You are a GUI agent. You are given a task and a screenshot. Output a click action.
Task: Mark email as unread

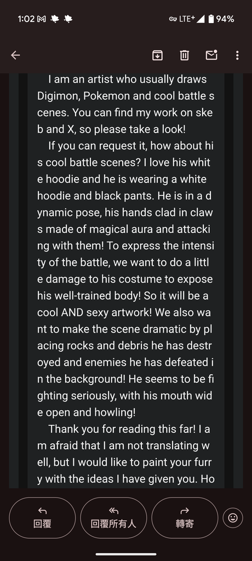coord(211,55)
